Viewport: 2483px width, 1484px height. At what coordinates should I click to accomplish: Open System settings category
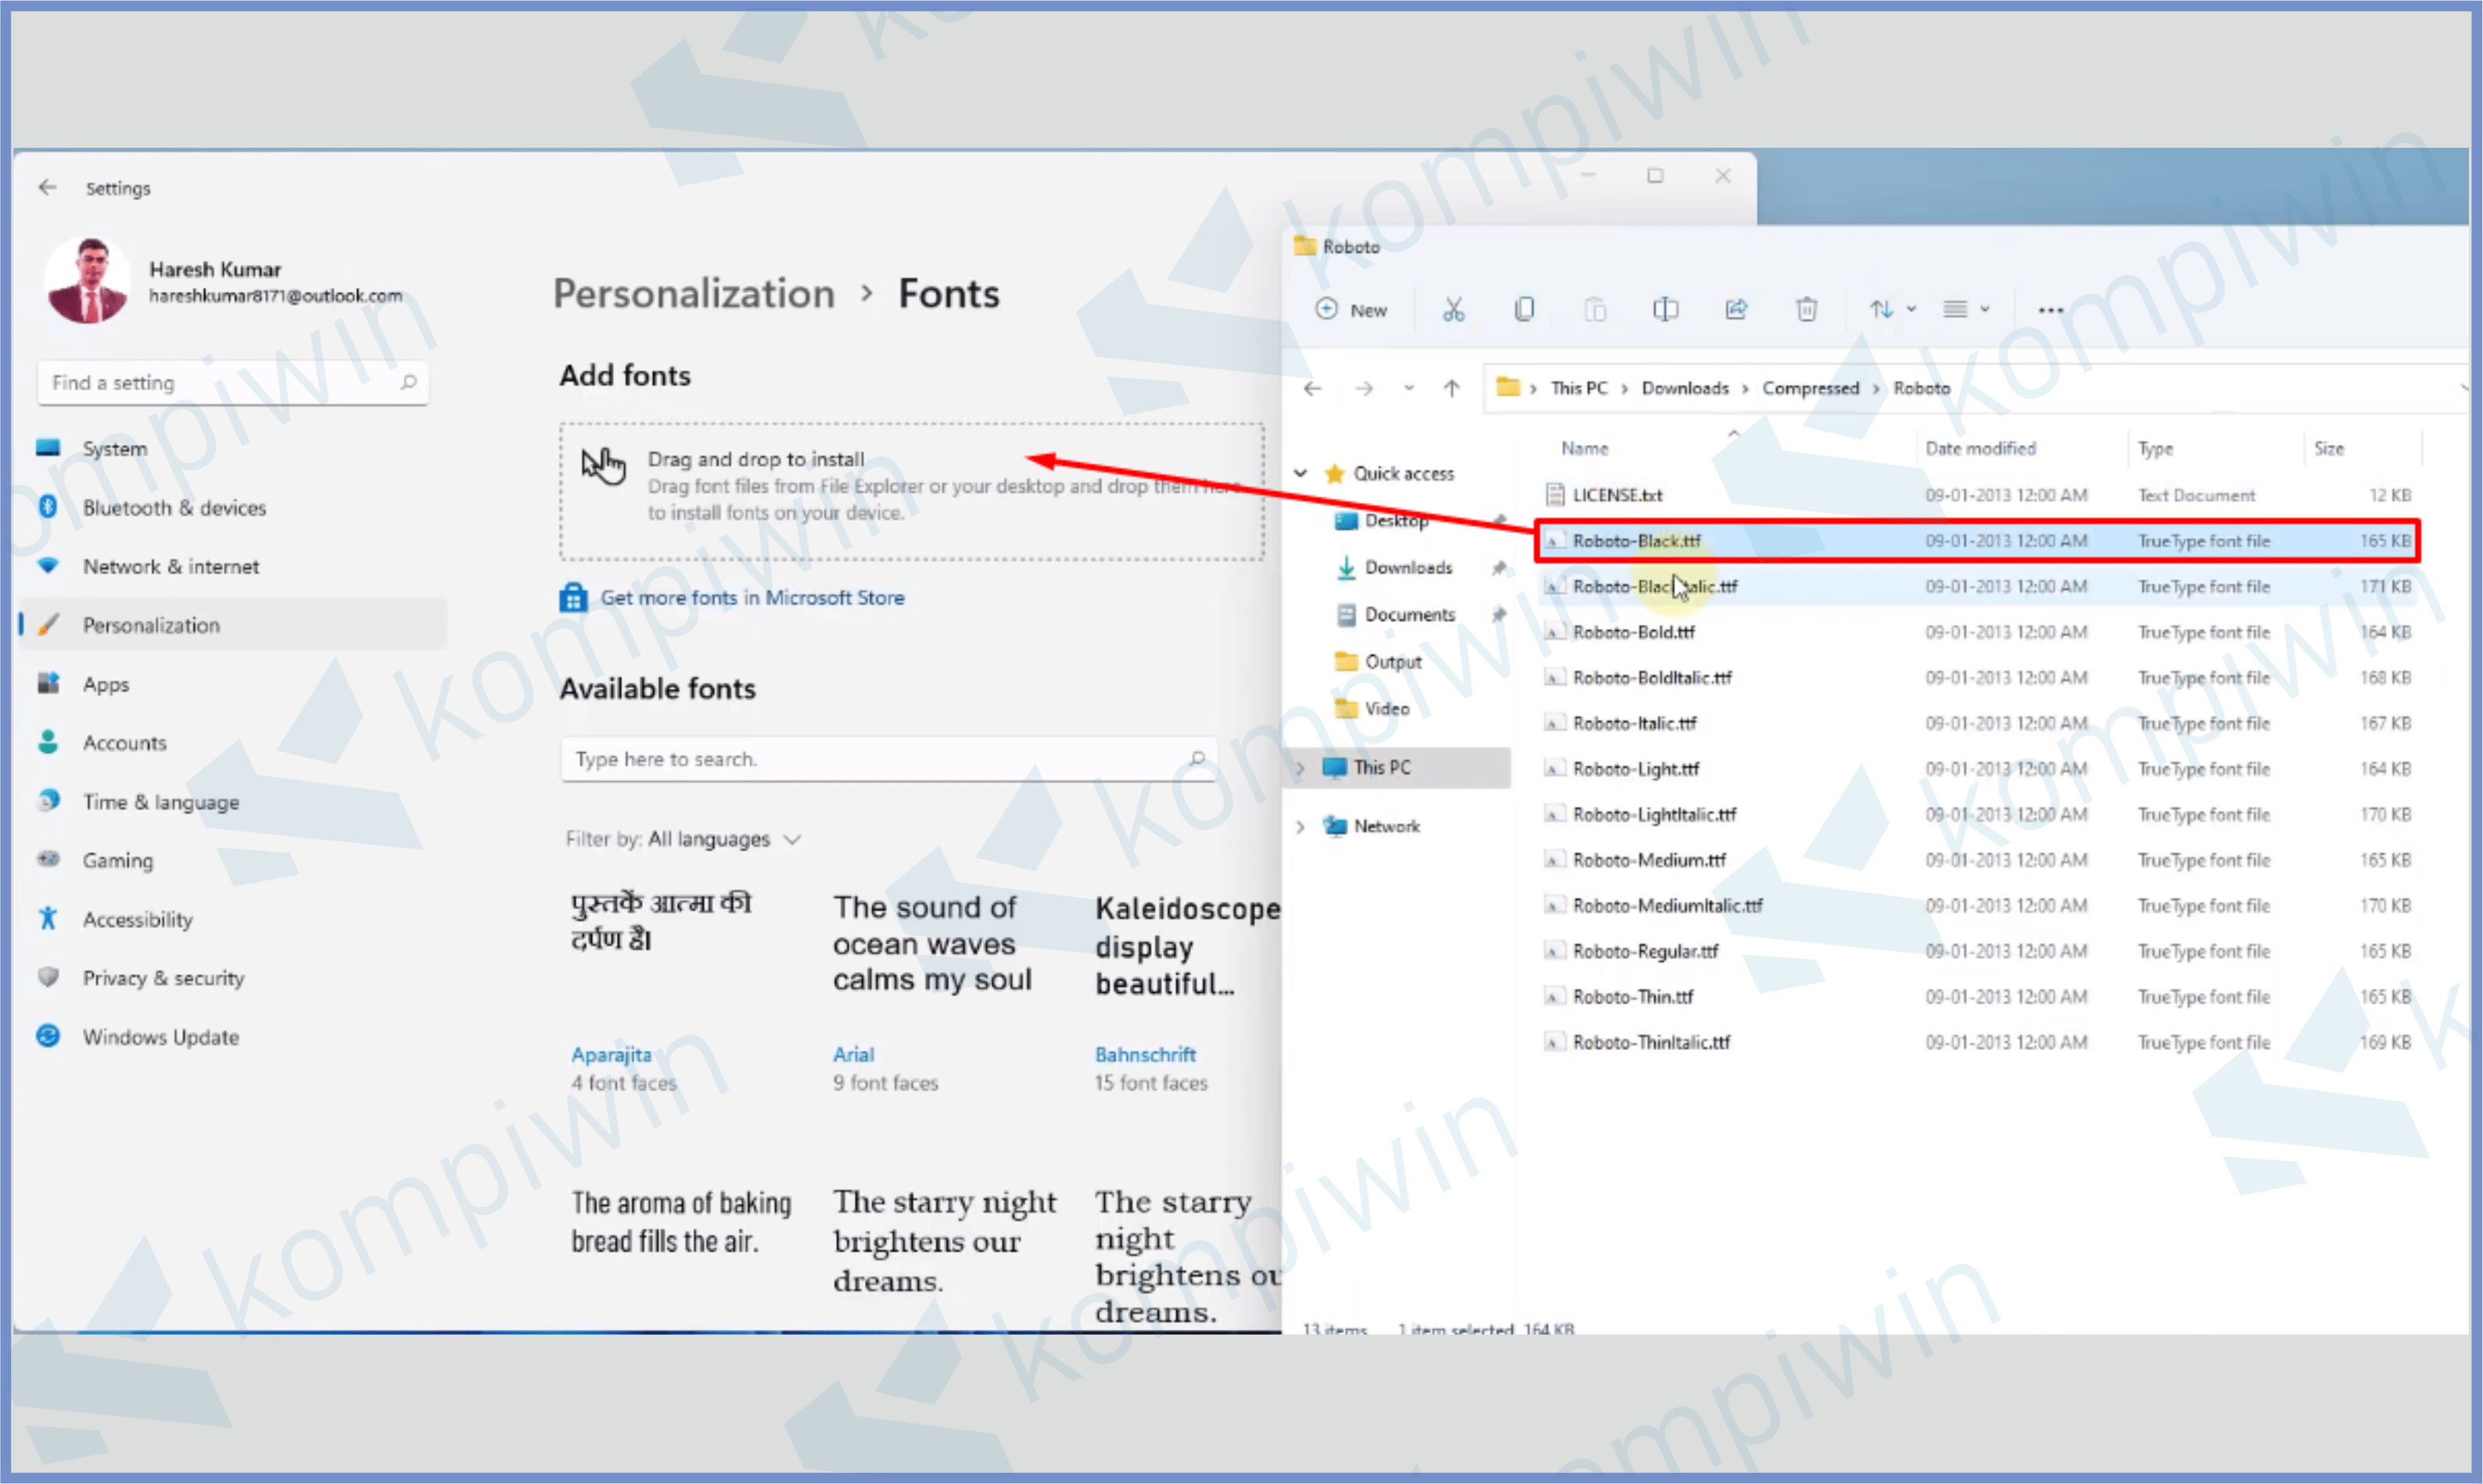click(x=232, y=449)
